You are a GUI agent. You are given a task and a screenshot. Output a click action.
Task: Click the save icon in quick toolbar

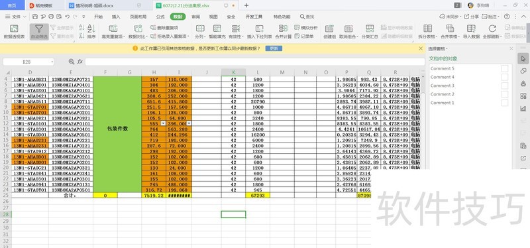pyautogui.click(x=35, y=17)
